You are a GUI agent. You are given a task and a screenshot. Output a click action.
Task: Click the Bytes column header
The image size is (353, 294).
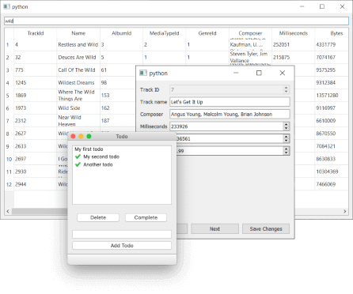[332, 33]
